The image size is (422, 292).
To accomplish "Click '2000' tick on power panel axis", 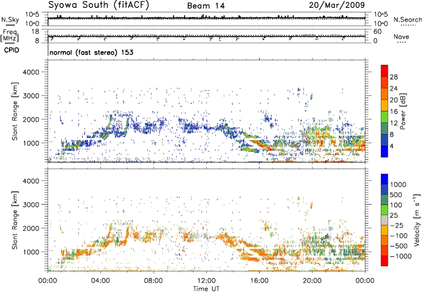I will 31,119.
